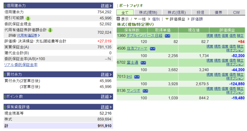Image resolution: width=247 pixels, height=131 pixels.
Task: Open 詳細 for 買付余力 section
Action: click(106, 75)
